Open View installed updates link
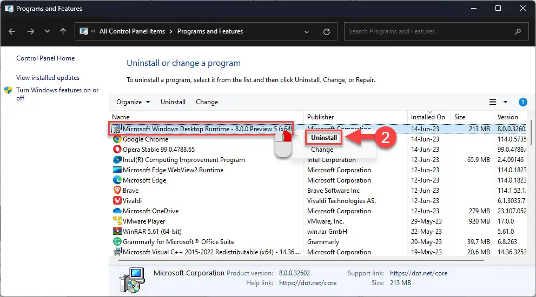 48,78
